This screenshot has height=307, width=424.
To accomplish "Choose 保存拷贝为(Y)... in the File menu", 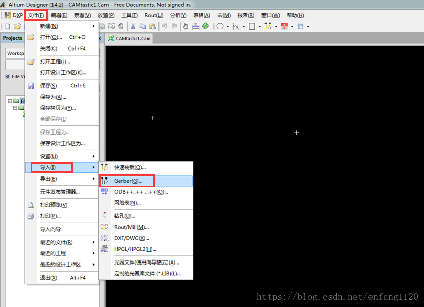I will click(x=62, y=108).
